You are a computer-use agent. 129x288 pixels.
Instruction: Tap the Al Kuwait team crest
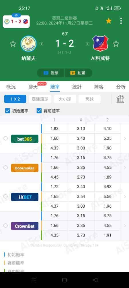pyautogui.click(x=100, y=44)
